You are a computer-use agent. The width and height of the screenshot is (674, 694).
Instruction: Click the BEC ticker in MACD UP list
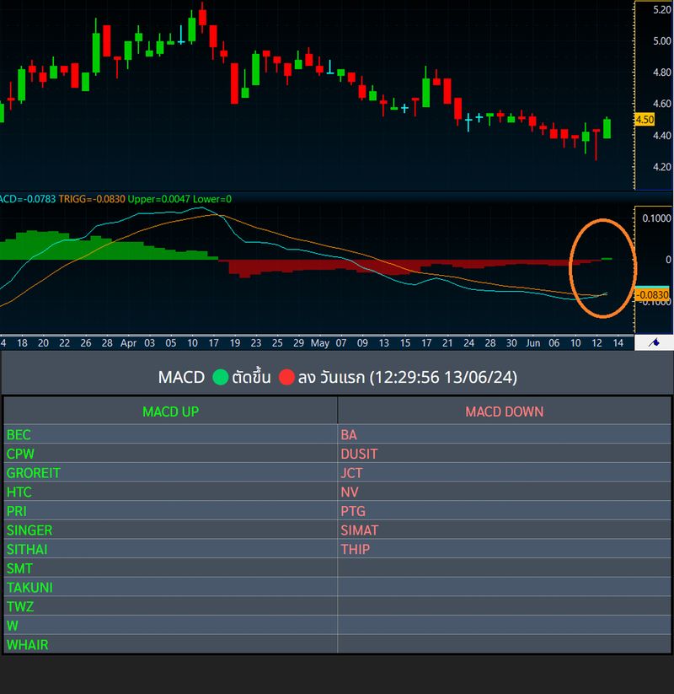[19, 434]
